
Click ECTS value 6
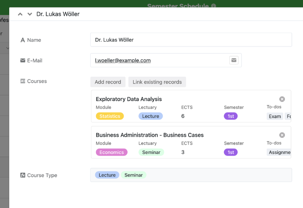[183, 116]
